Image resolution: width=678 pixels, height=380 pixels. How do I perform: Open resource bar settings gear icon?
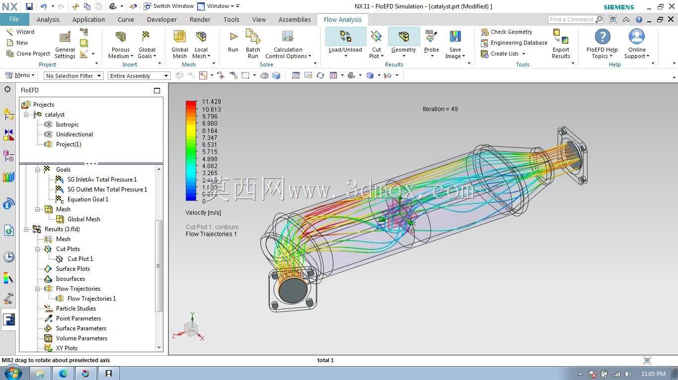tap(7, 89)
